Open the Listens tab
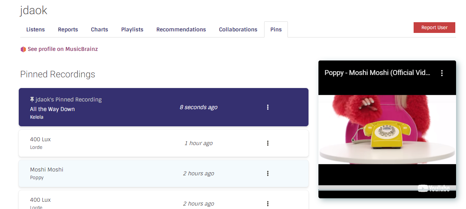The image size is (466, 209). [x=36, y=29]
